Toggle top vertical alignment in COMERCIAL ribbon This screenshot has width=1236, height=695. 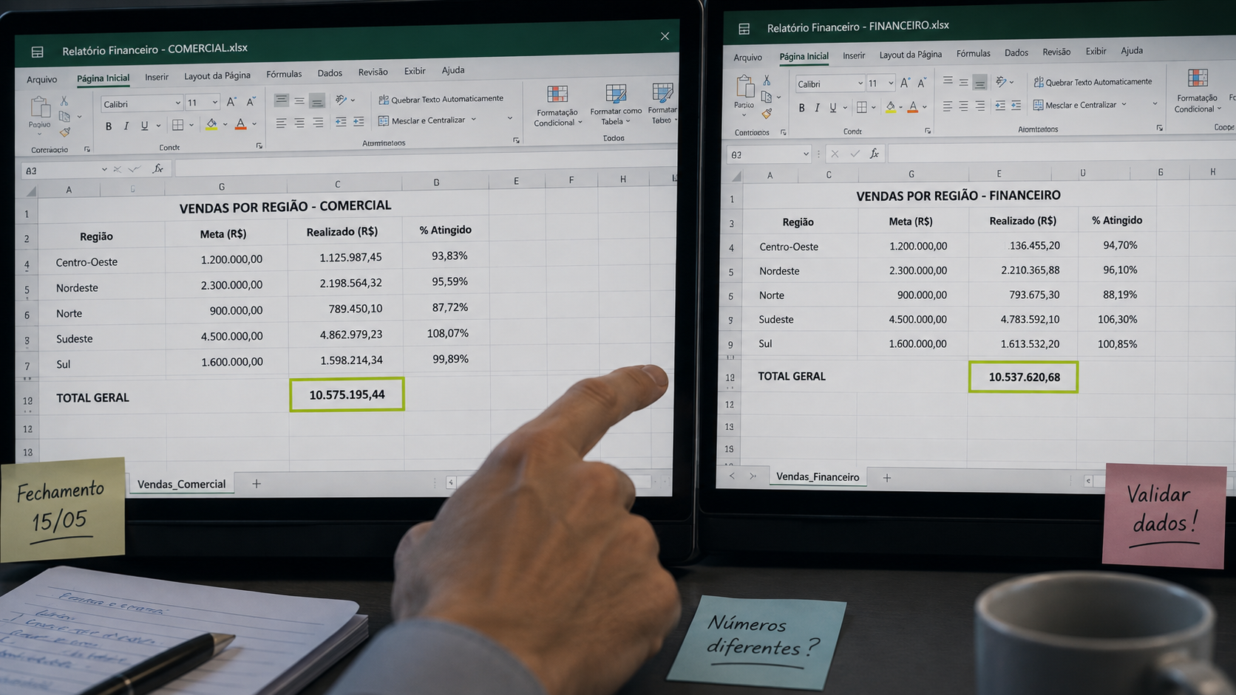281,100
